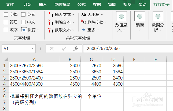
Task: Switch to the 视图 tab
Action: point(127,5)
